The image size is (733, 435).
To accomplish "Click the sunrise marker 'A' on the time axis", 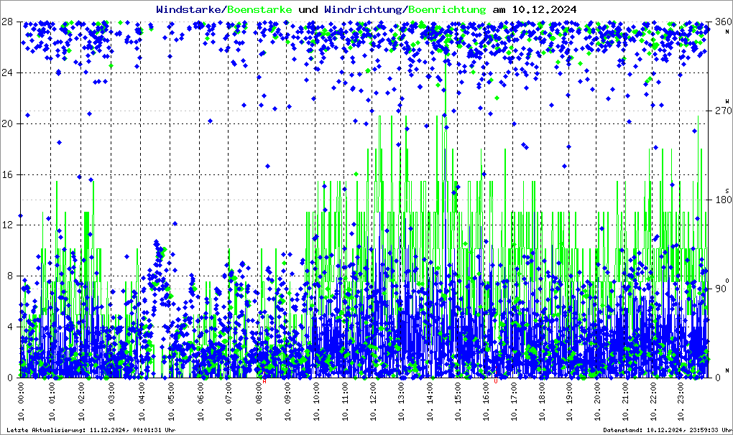I will (x=264, y=381).
